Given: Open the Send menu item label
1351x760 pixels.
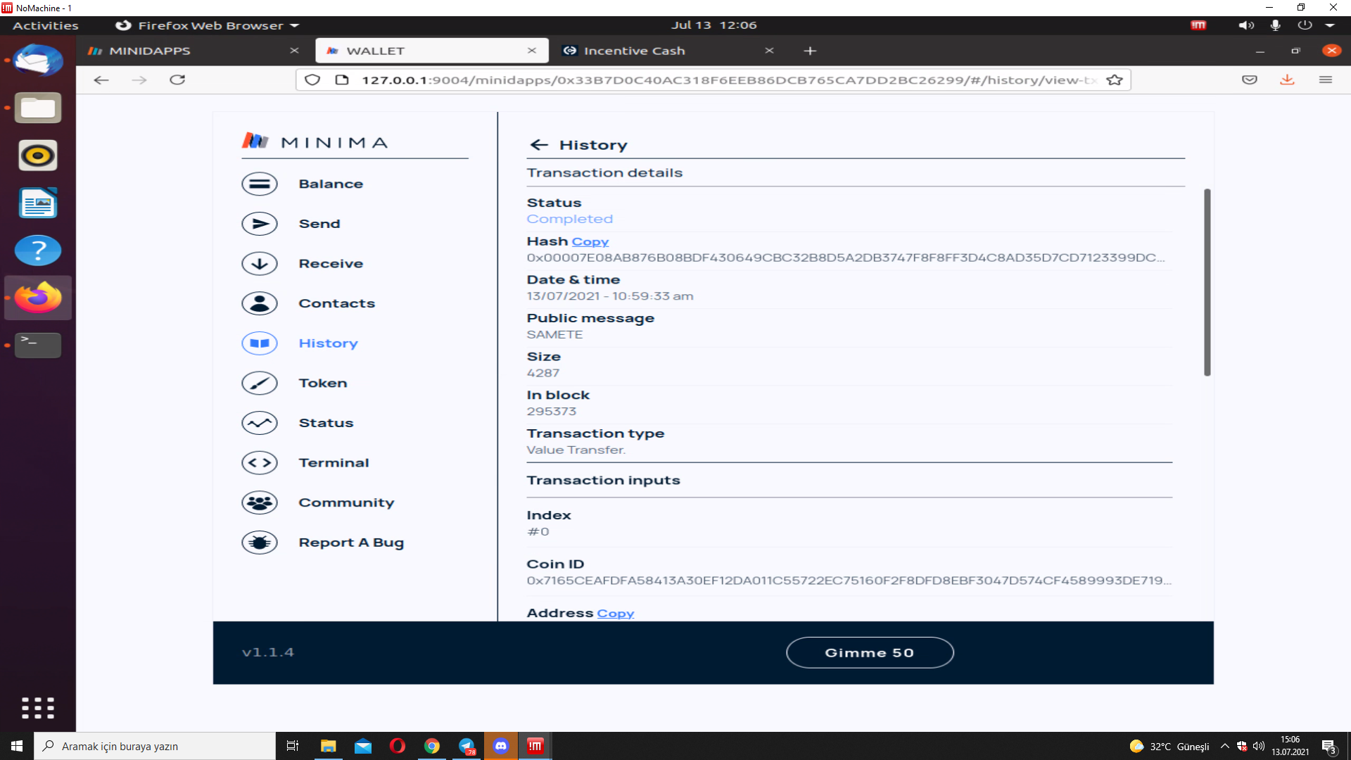Looking at the screenshot, I should click(319, 224).
